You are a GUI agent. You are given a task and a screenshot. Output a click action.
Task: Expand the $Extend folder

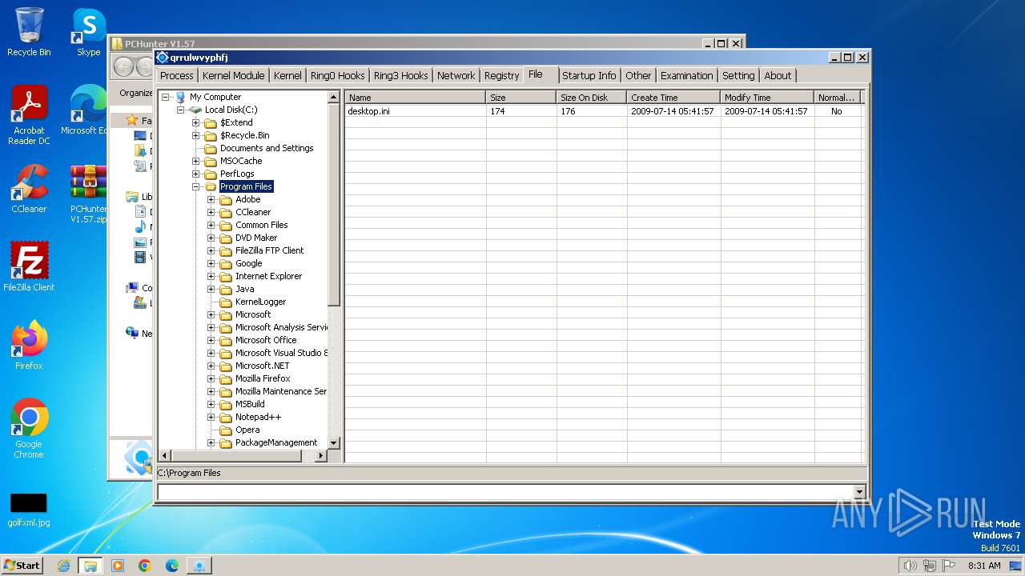[196, 122]
